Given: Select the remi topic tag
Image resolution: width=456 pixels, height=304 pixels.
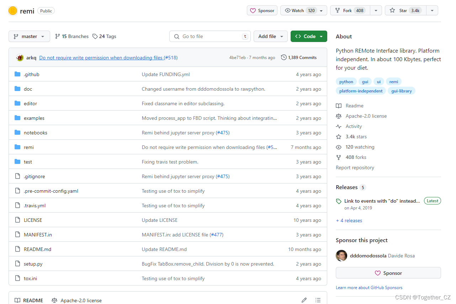Looking at the screenshot, I should click(394, 82).
